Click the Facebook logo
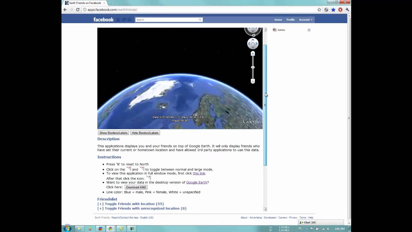This screenshot has height=232, width=412. coord(103,20)
